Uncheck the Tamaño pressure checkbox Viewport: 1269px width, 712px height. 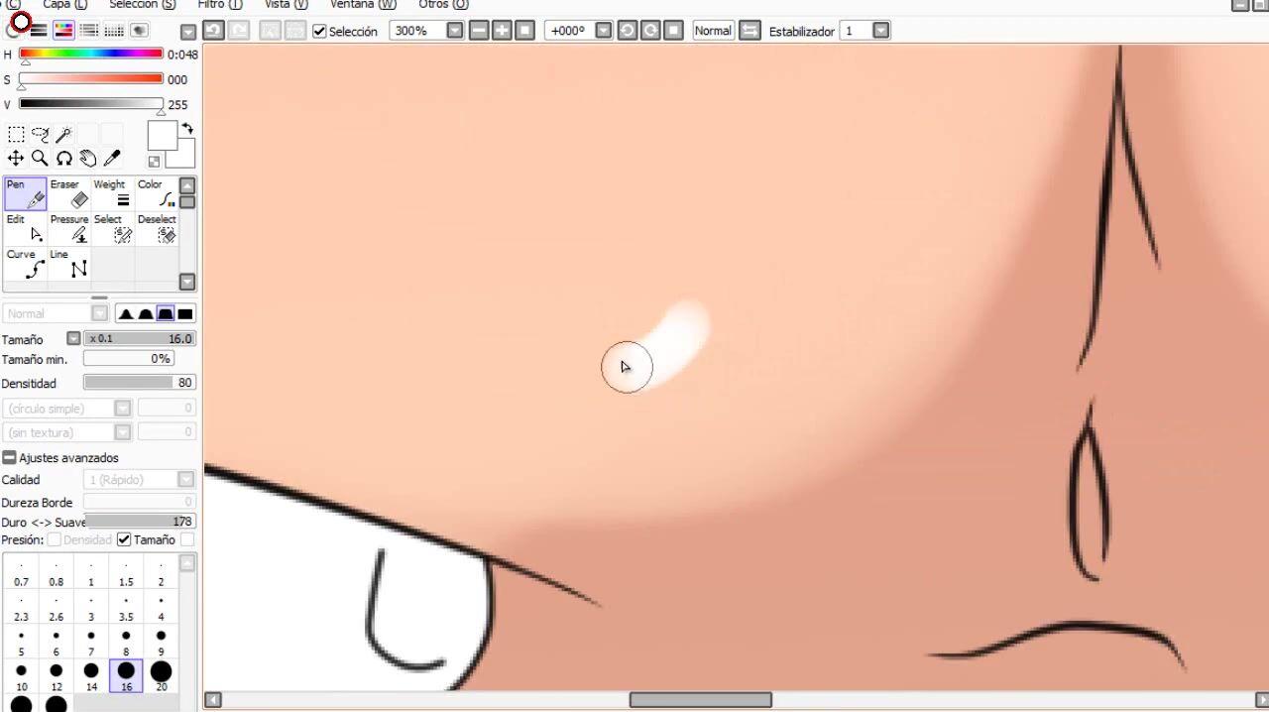point(124,539)
